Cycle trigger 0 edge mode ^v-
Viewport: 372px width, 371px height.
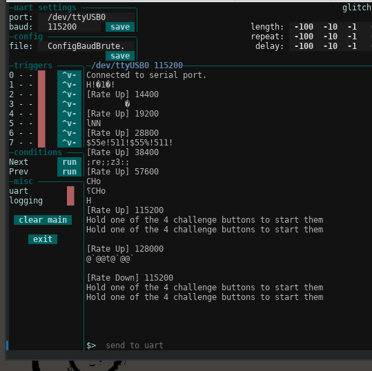point(69,75)
